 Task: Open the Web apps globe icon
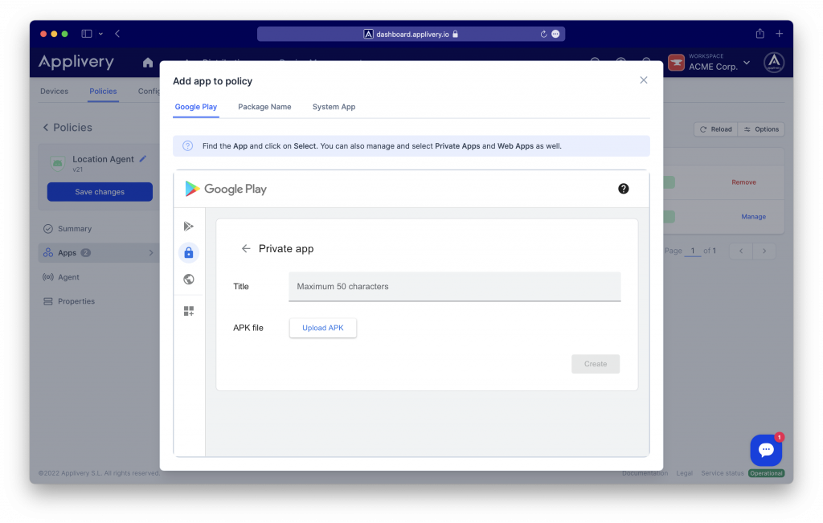[x=188, y=279]
